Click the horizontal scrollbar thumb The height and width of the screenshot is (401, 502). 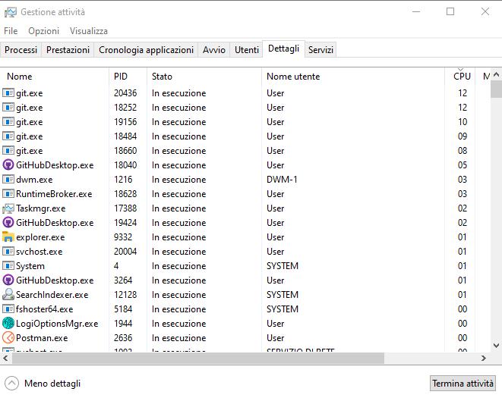click(x=198, y=359)
